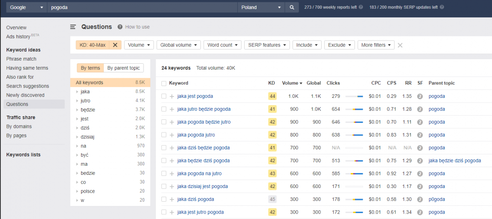The image size is (492, 219).
Task: Switch to By parent topic tab
Action: coord(123,68)
